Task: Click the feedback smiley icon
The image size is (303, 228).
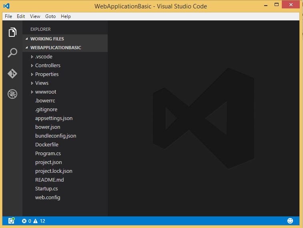Action: coord(290,221)
